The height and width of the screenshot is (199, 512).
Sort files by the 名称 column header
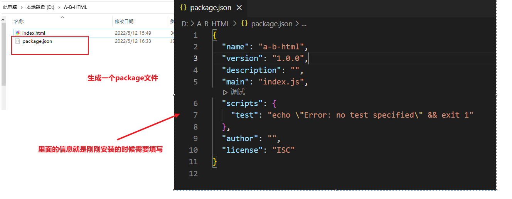pos(19,22)
